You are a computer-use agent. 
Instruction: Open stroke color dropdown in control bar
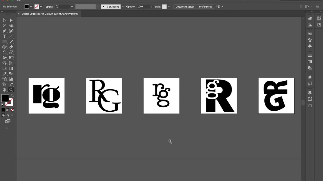[x=41, y=7]
